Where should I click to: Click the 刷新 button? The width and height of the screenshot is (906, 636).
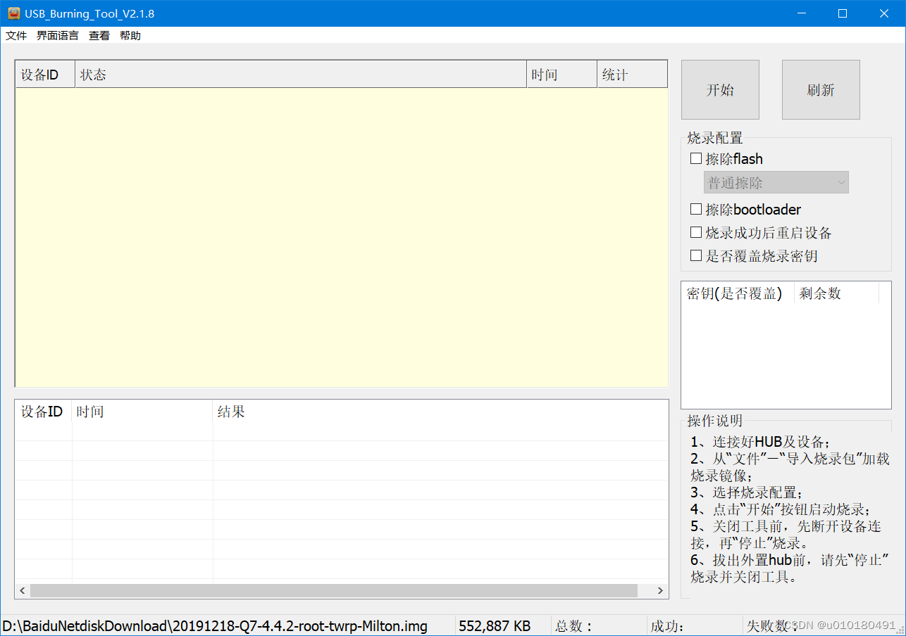click(x=821, y=89)
